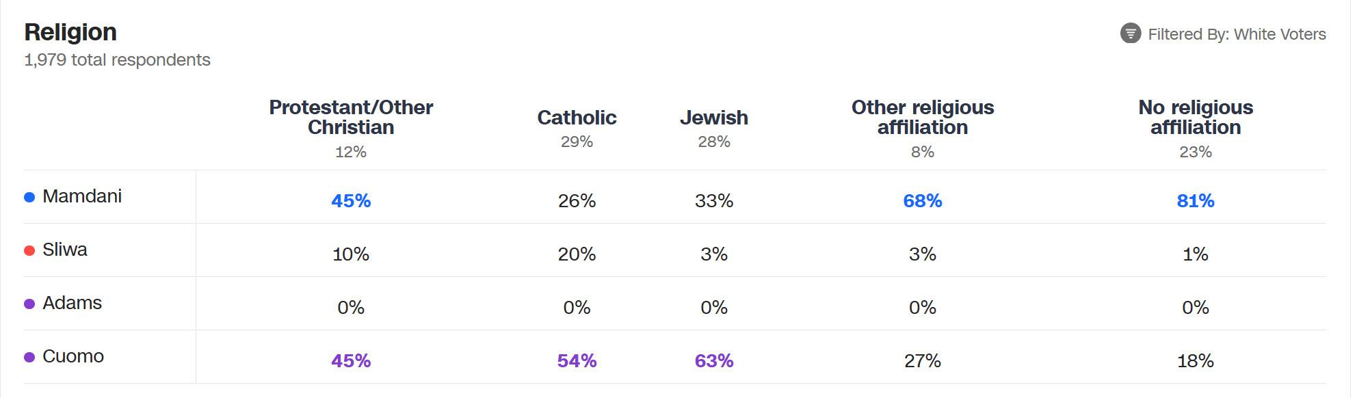
Task: Click Mamdani's 81% no-affiliation value
Action: click(1195, 201)
